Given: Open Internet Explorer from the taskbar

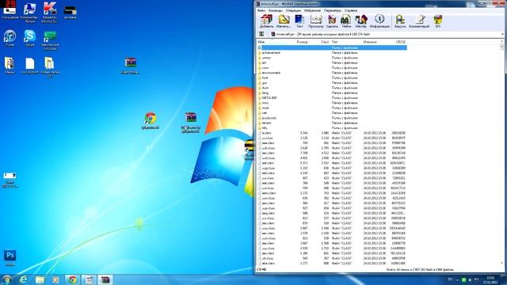Looking at the screenshot, I should (x=23, y=279).
